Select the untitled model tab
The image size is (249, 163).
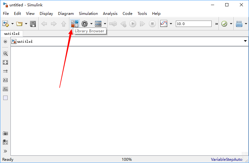click(x=12, y=34)
